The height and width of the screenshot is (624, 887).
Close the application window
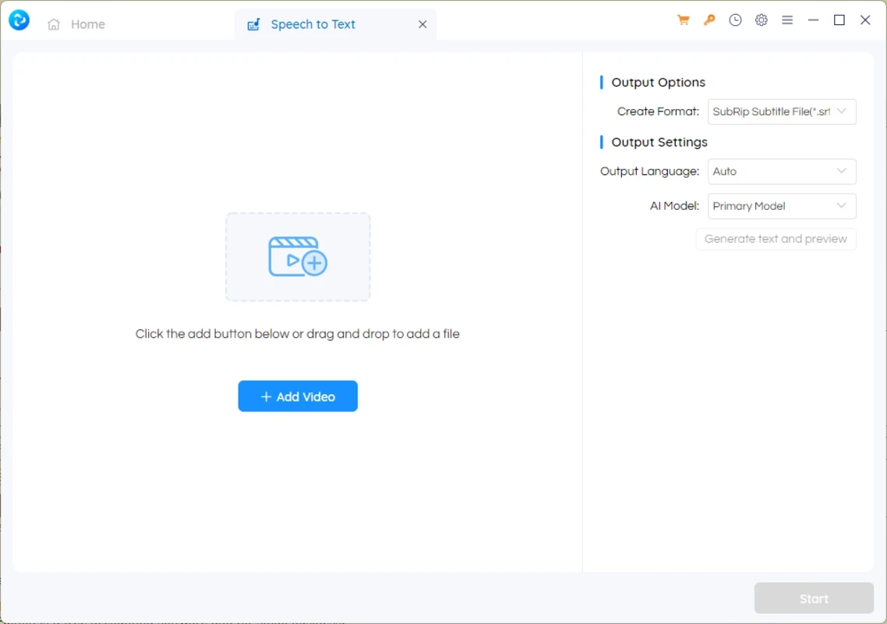click(865, 21)
